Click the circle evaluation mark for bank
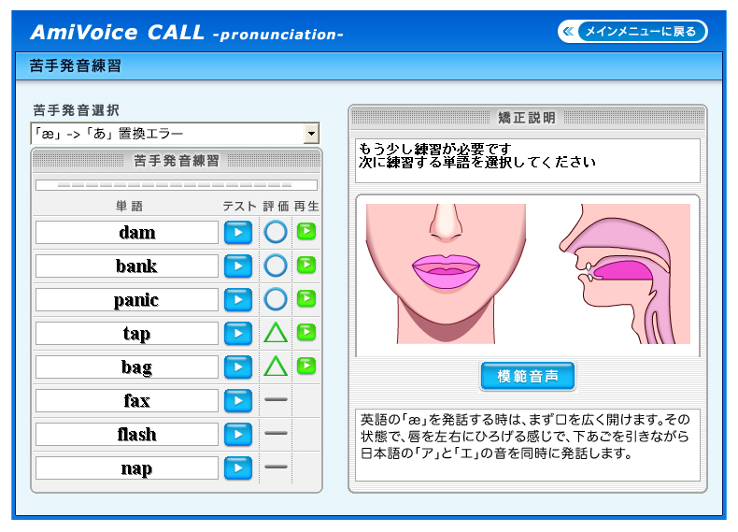The image size is (738, 532). 276,266
